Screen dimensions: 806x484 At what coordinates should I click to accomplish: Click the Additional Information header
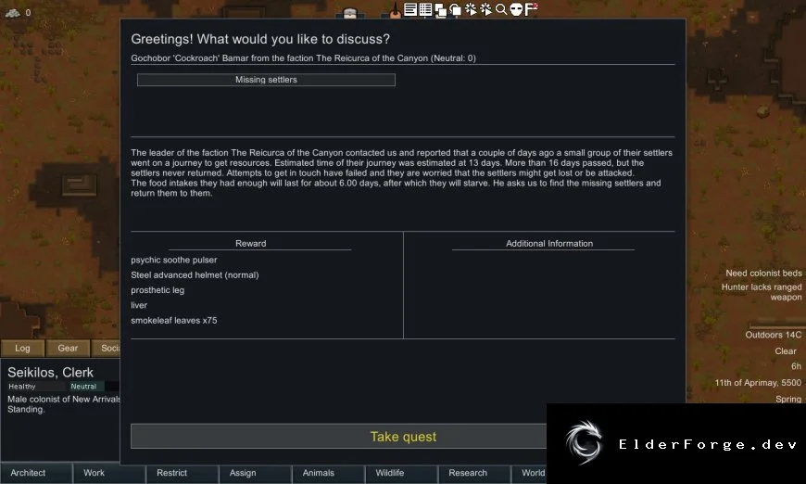click(x=549, y=244)
